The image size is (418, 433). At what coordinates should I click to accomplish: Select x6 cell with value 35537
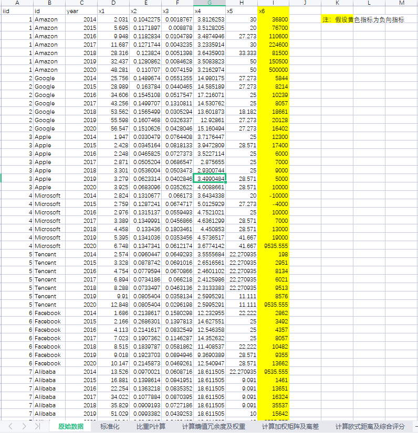pyautogui.click(x=273, y=405)
